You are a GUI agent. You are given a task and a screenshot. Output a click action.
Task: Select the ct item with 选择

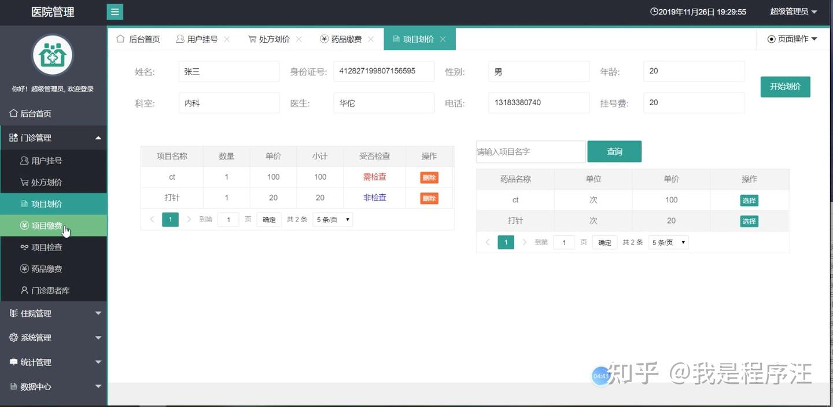pyautogui.click(x=749, y=201)
